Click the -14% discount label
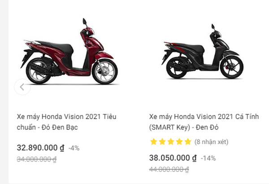269x184 pixels. tap(208, 158)
